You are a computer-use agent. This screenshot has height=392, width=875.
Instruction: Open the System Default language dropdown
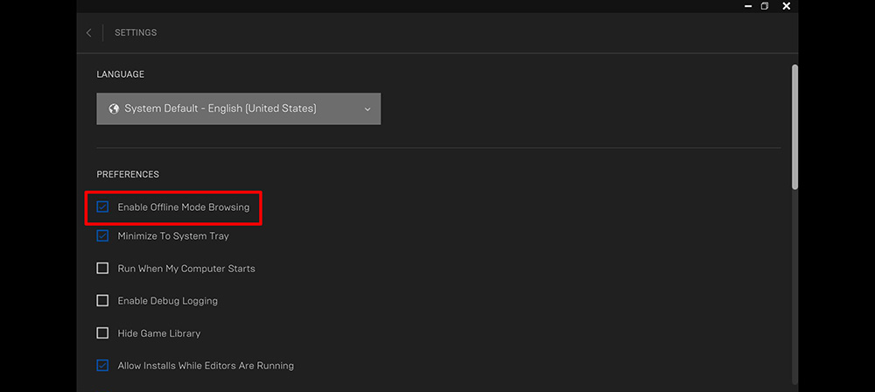(x=238, y=108)
